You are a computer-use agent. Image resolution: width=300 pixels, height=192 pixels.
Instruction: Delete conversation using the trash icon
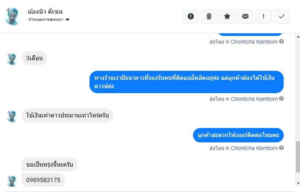coord(209,16)
